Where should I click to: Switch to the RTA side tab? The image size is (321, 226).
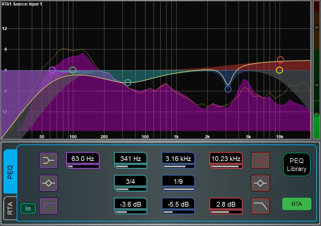(10, 208)
